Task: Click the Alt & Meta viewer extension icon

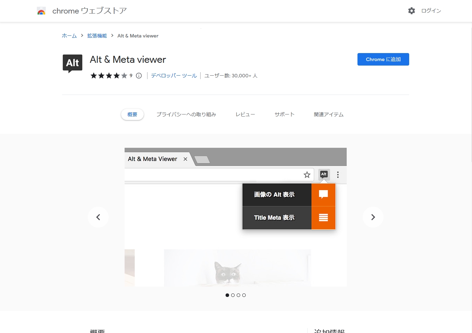Action: [x=72, y=63]
